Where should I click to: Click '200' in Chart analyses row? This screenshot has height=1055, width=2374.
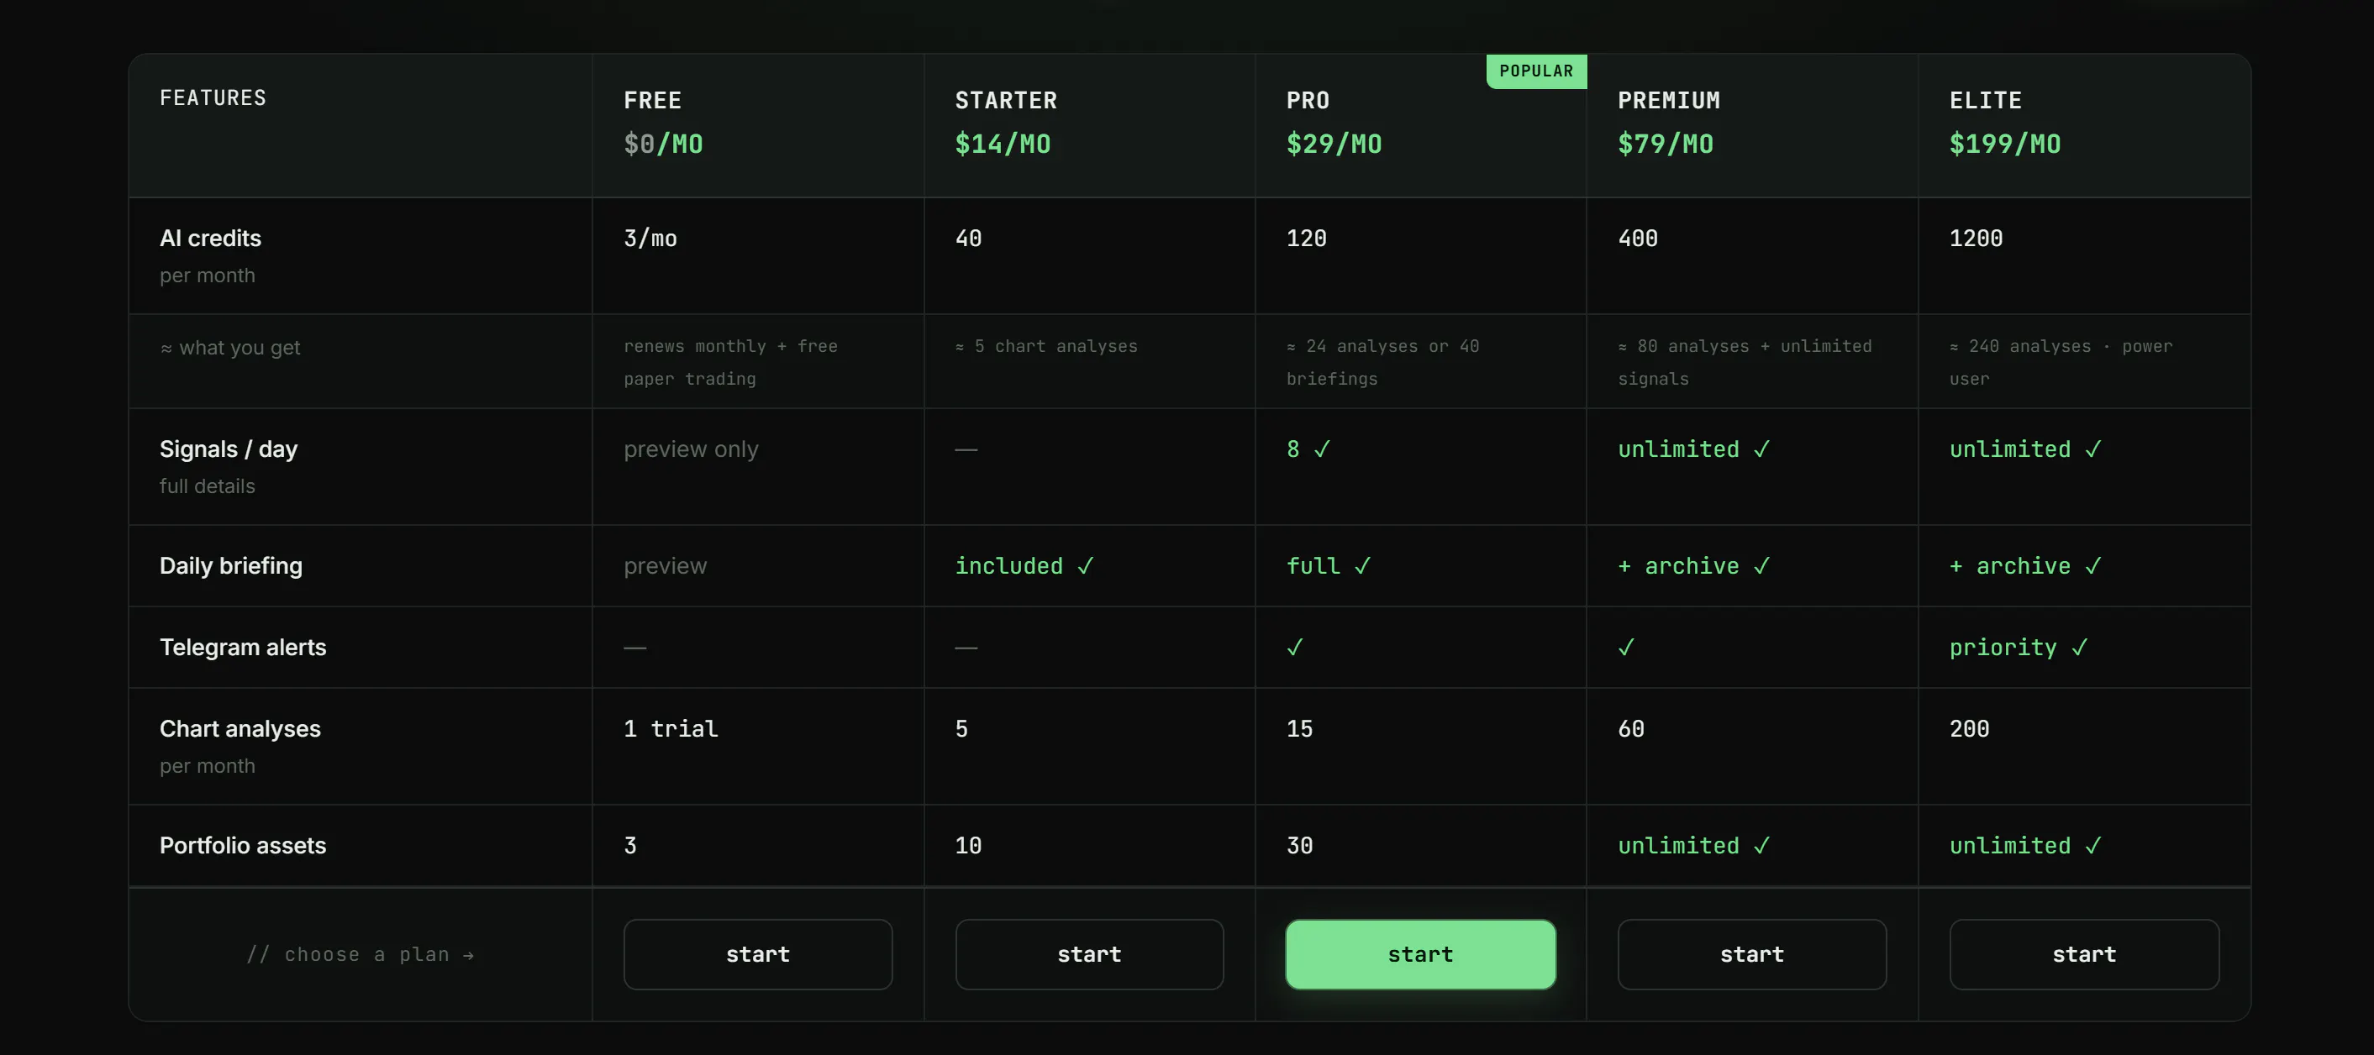coord(1970,729)
